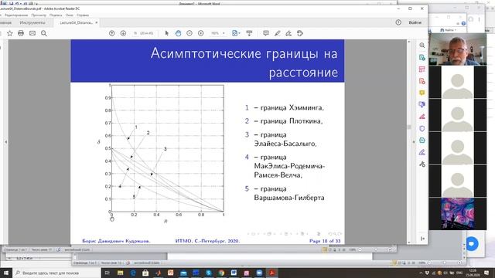Choose the arrow selection tool
This screenshot has width=495, height=278.
[x=167, y=33]
